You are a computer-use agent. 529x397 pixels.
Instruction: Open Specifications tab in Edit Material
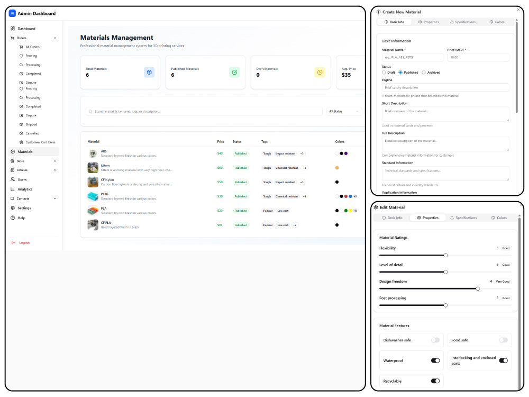[x=463, y=218]
